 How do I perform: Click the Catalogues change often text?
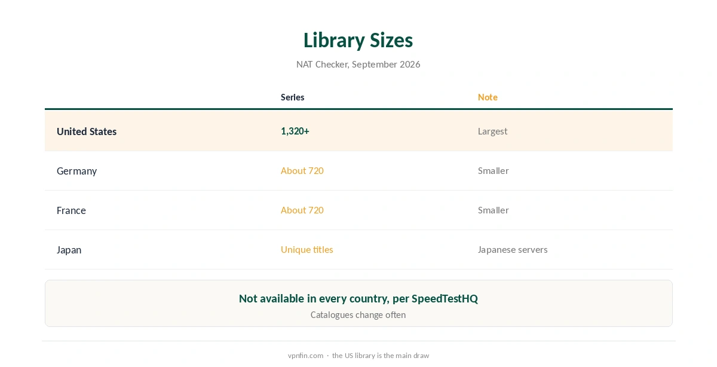pos(358,314)
